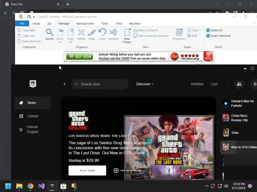Screen dimensions: 257x192
Task: Open the Buy Now tab in WinZip
Action: 135,23
